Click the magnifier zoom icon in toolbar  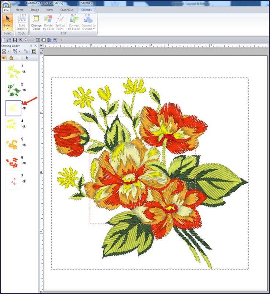pos(21,40)
